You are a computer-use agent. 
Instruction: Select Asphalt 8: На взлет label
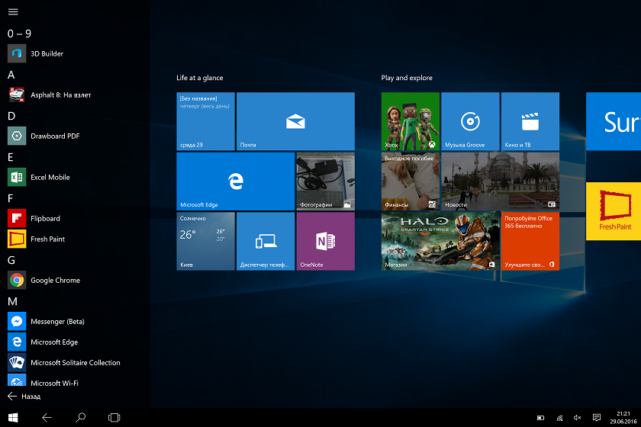61,95
